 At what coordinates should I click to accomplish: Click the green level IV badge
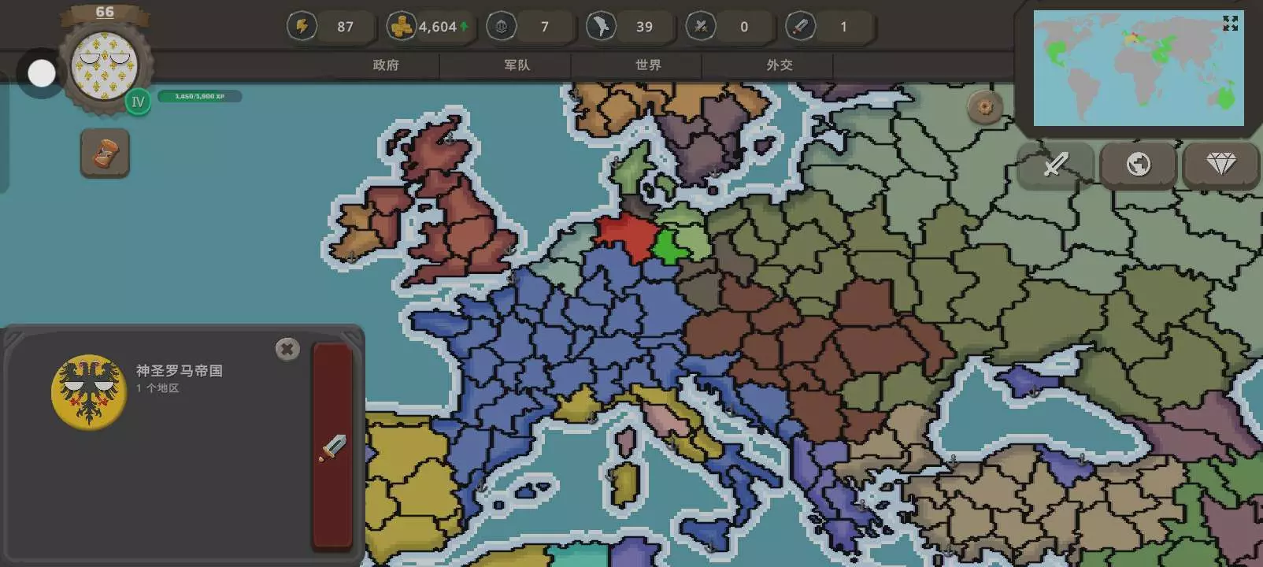click(138, 102)
